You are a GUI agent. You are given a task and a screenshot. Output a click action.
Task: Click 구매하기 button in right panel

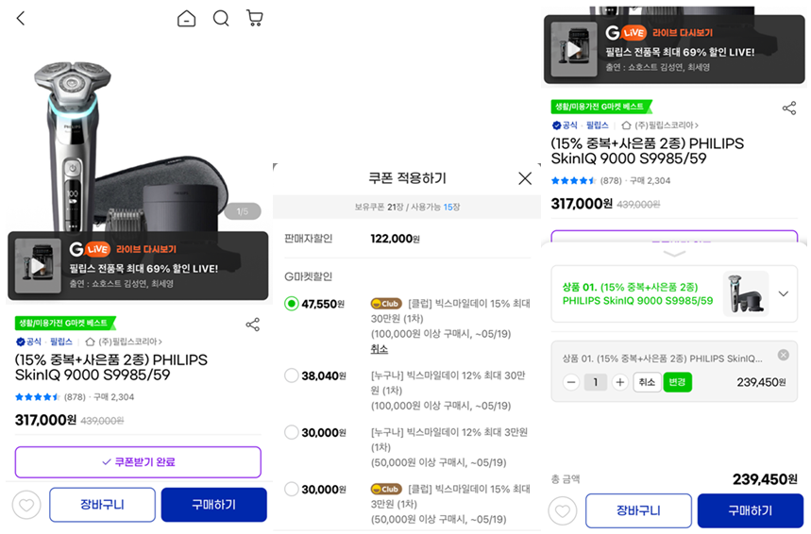click(x=751, y=510)
